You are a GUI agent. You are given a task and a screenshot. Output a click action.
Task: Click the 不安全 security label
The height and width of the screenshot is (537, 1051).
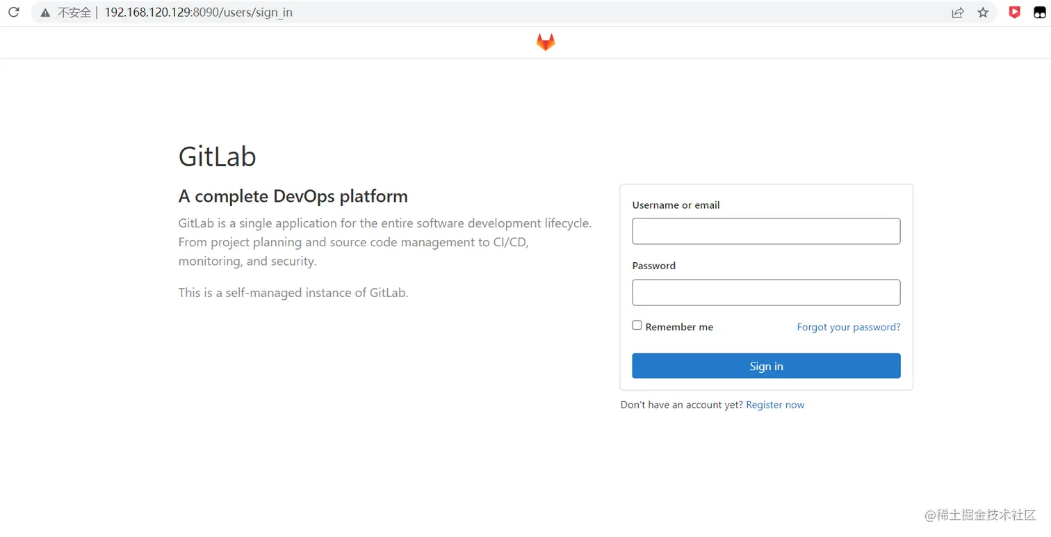(x=74, y=13)
